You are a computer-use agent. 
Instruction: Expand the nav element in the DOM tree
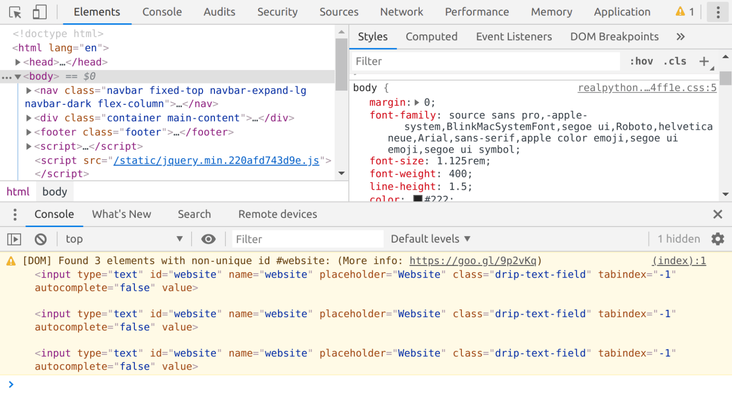29,90
